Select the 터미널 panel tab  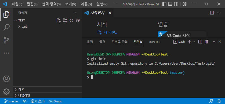[138, 42]
